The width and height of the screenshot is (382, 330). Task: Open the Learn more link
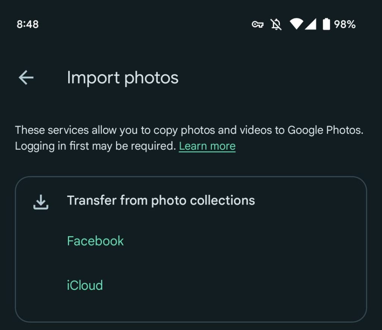pyautogui.click(x=207, y=146)
